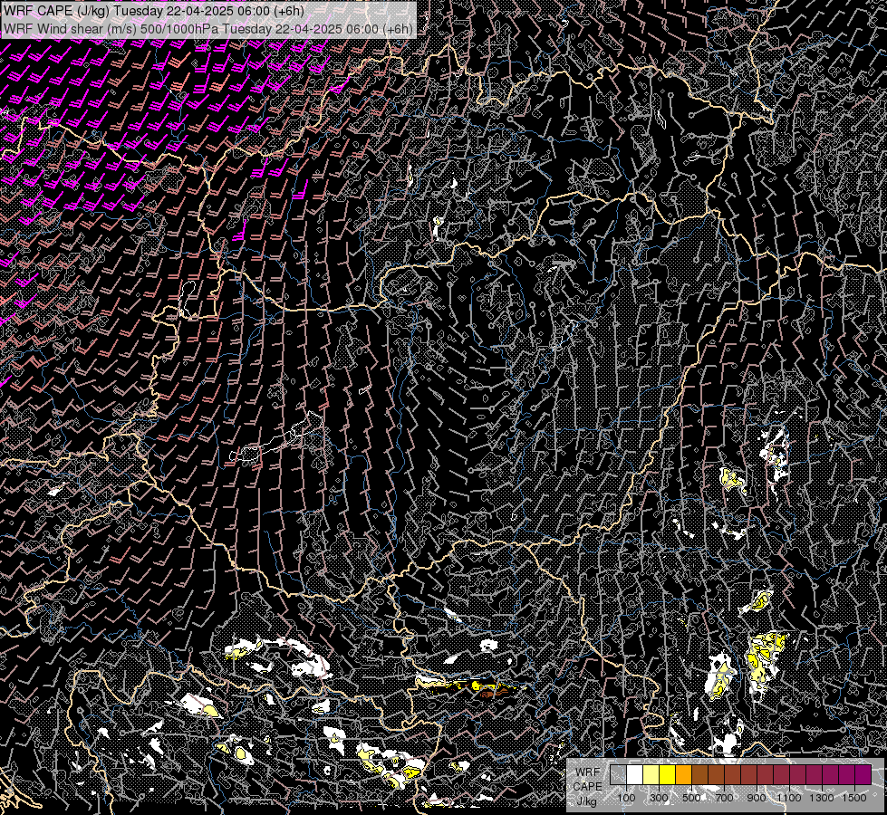This screenshot has width=887, height=815.
Task: Click the legend value 300
Action: [x=659, y=798]
